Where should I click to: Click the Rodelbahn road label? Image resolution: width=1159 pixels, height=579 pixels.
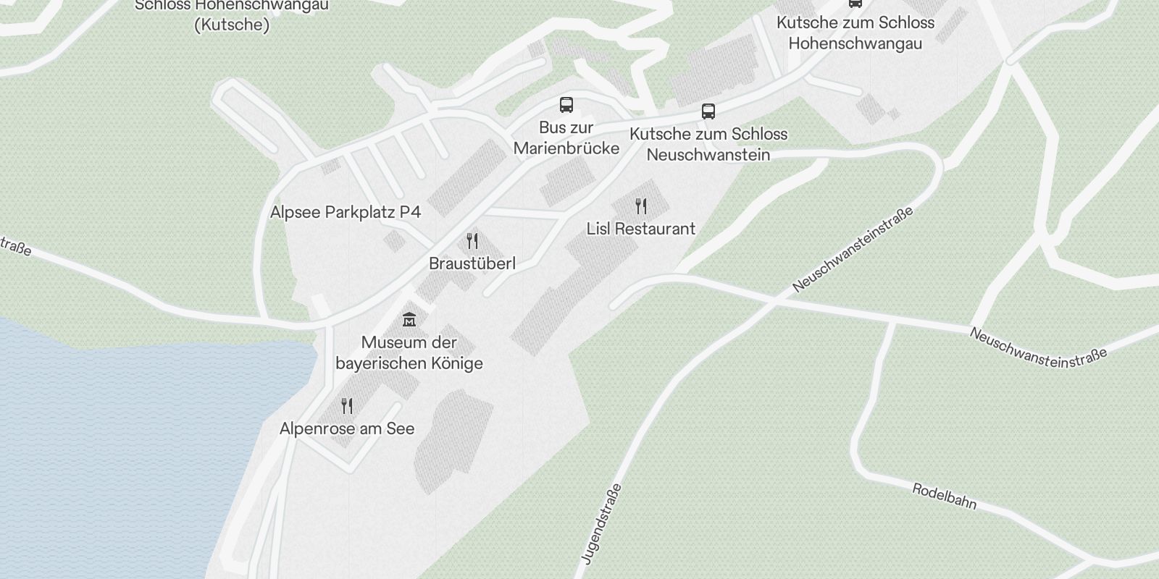pos(945,496)
